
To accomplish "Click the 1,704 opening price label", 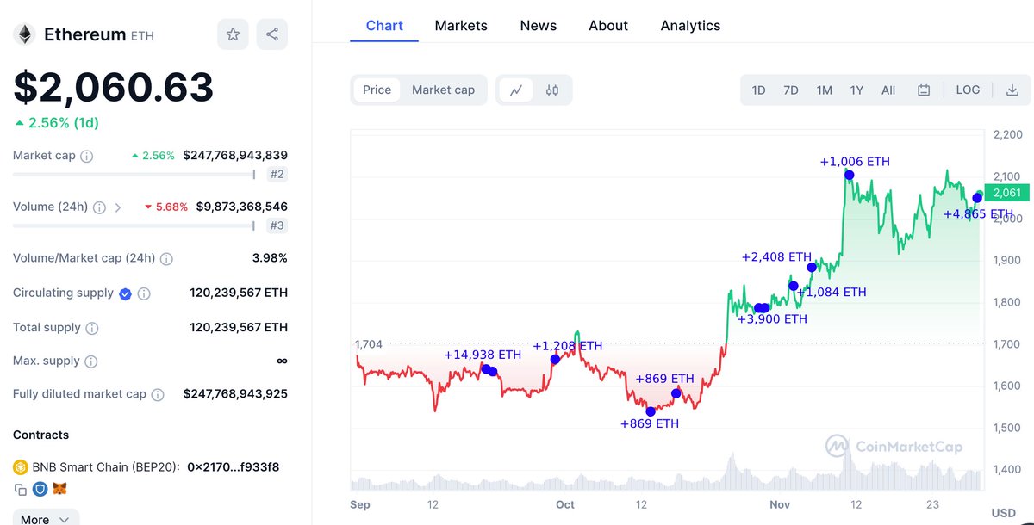I will [369, 344].
